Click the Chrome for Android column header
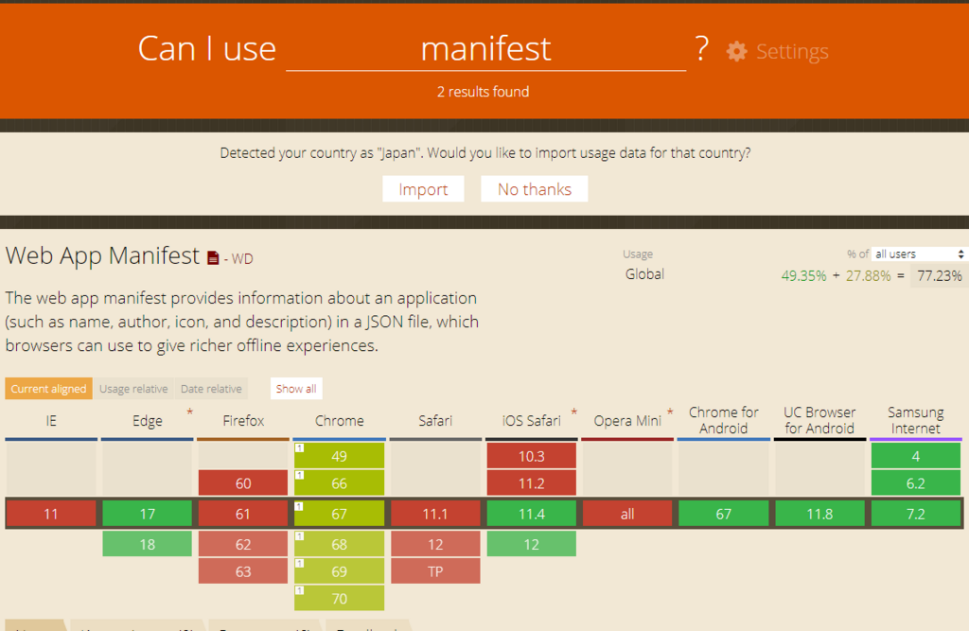 tap(724, 420)
